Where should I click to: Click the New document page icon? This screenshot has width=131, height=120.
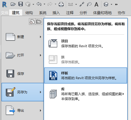pos(10,37)
